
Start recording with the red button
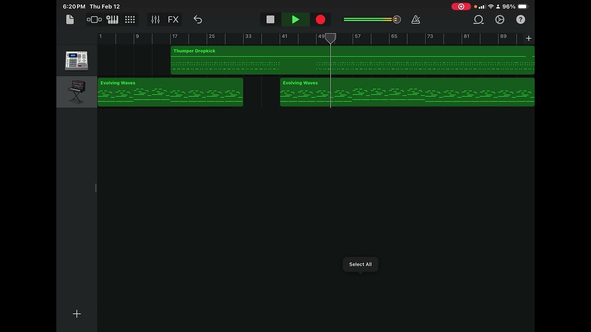click(320, 19)
